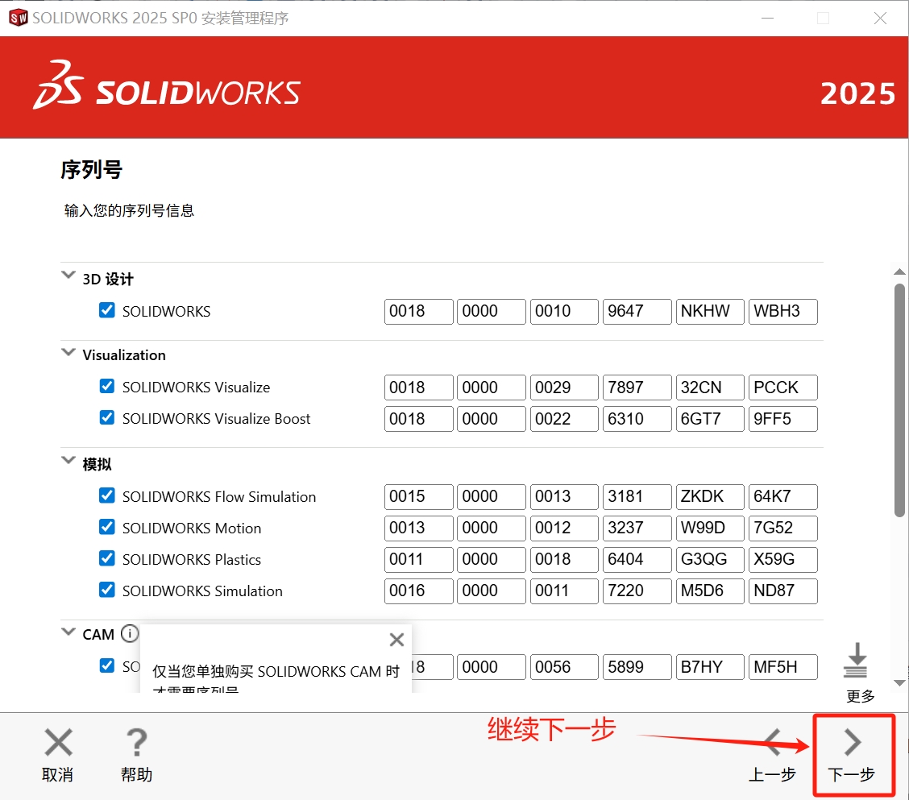Click the scrollbar up arrow
The image size is (909, 800).
(x=899, y=272)
